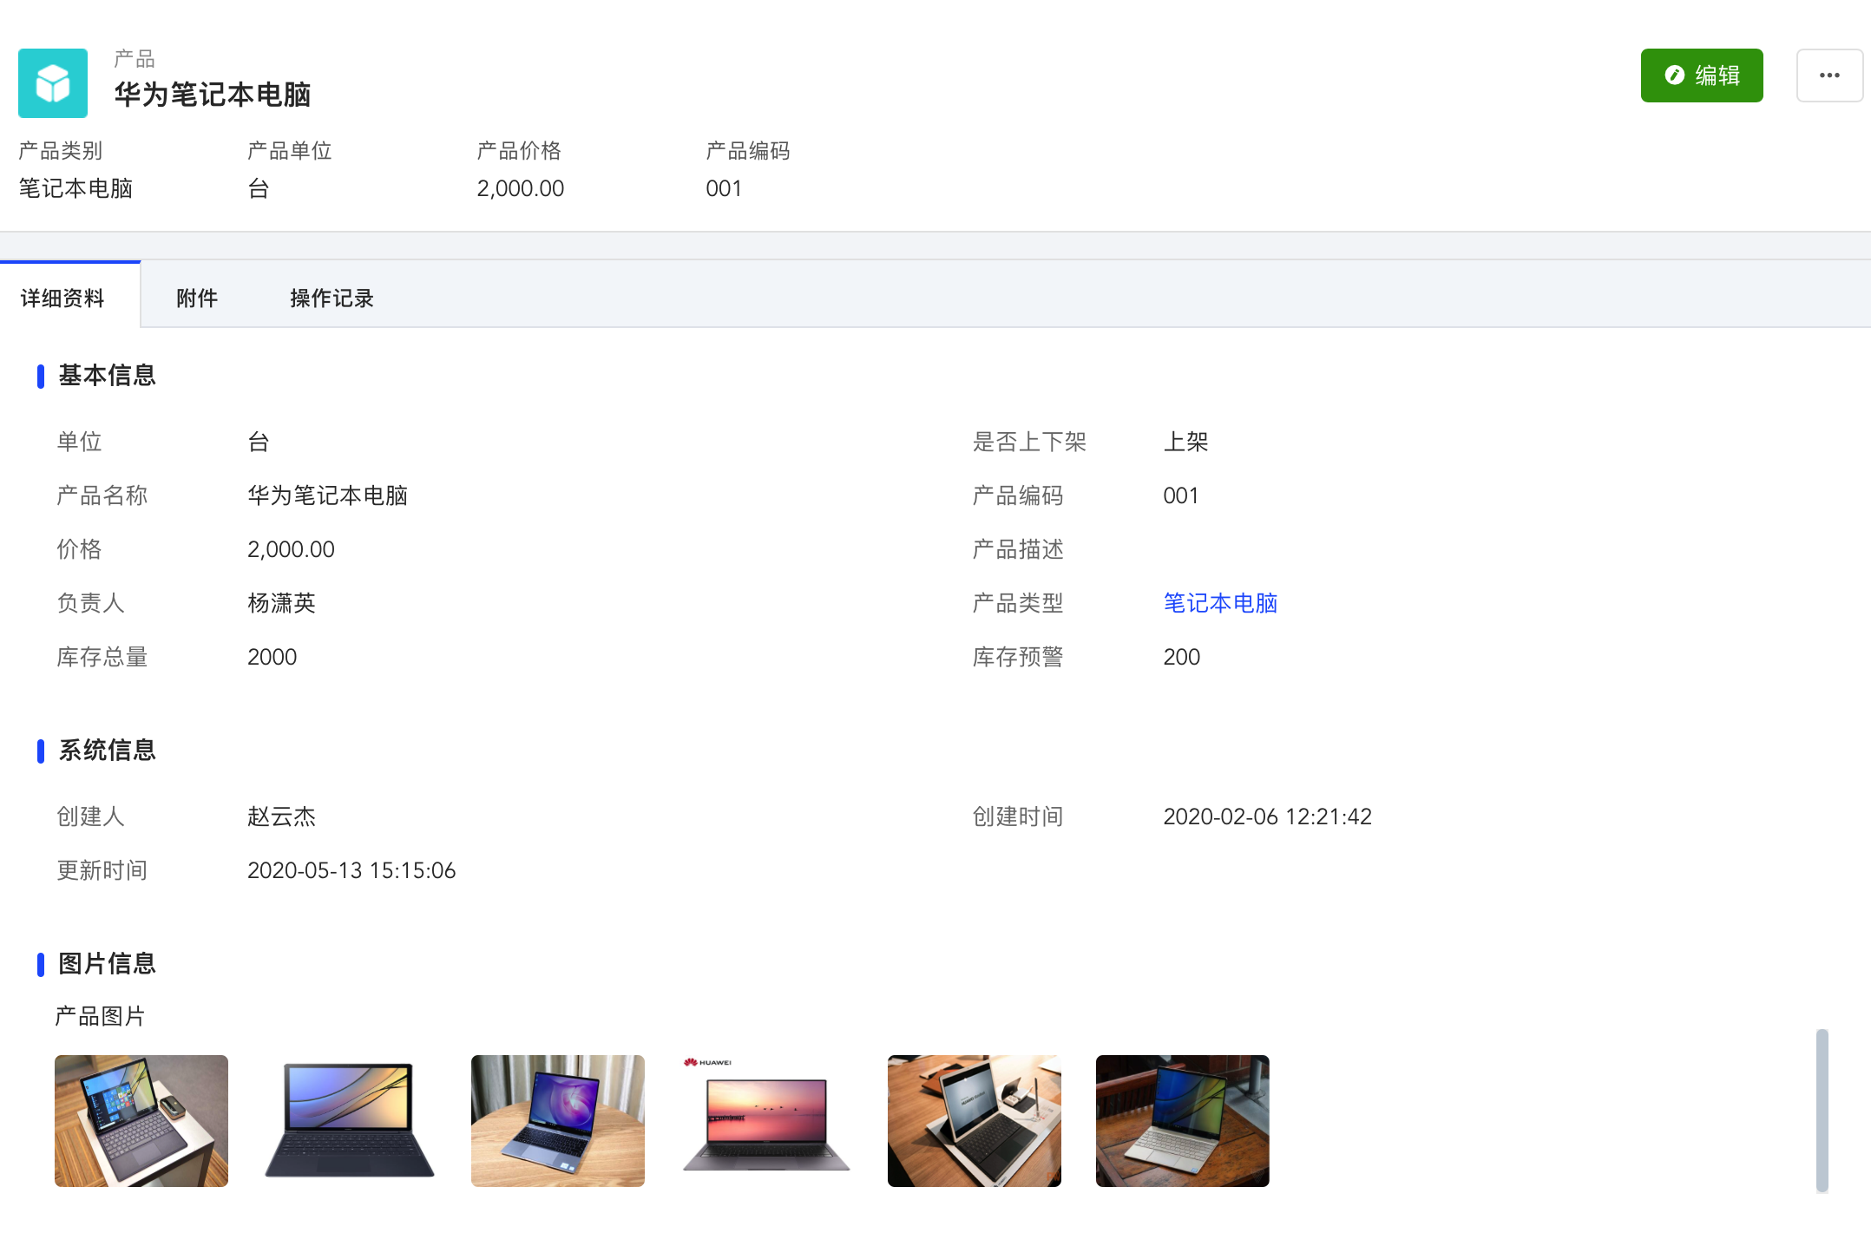Click the 创建人 value 赵云杰
The image size is (1871, 1246).
[x=281, y=816]
